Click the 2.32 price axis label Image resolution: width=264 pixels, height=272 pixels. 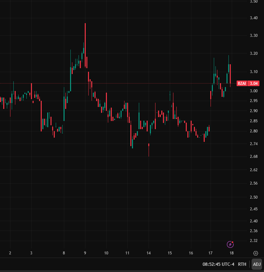click(x=254, y=241)
